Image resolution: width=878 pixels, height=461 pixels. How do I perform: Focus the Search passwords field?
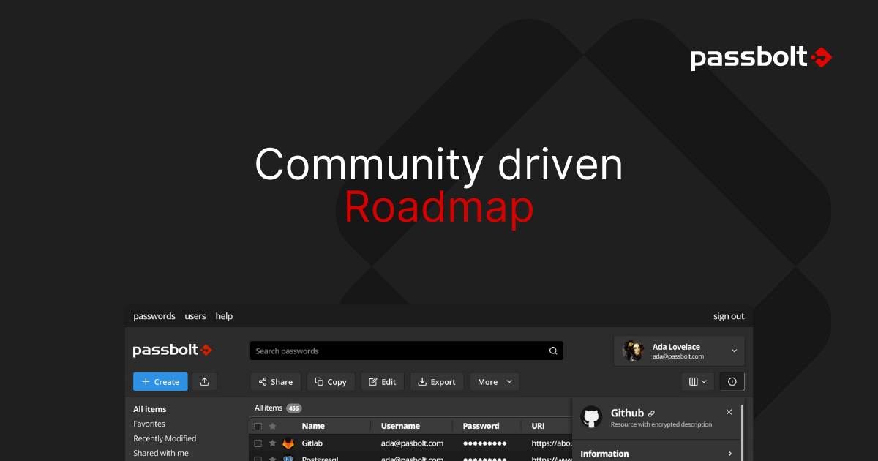tap(407, 351)
